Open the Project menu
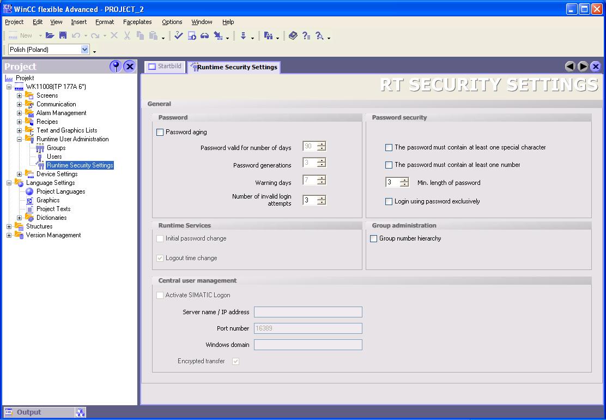The image size is (606, 420). 14,22
